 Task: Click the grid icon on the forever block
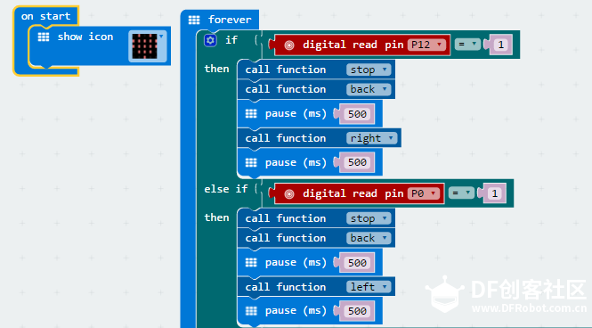pyautogui.click(x=194, y=20)
